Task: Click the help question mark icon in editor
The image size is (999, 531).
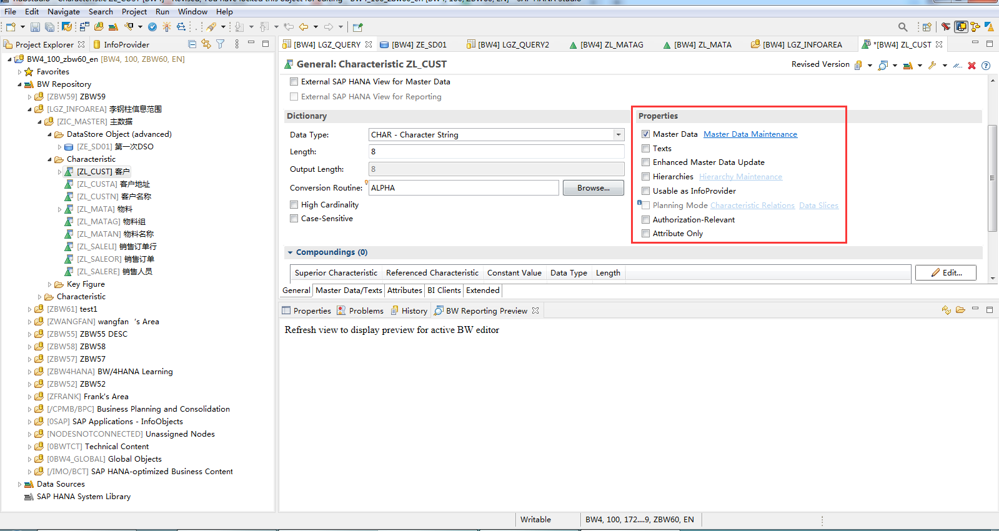Action: click(x=986, y=65)
